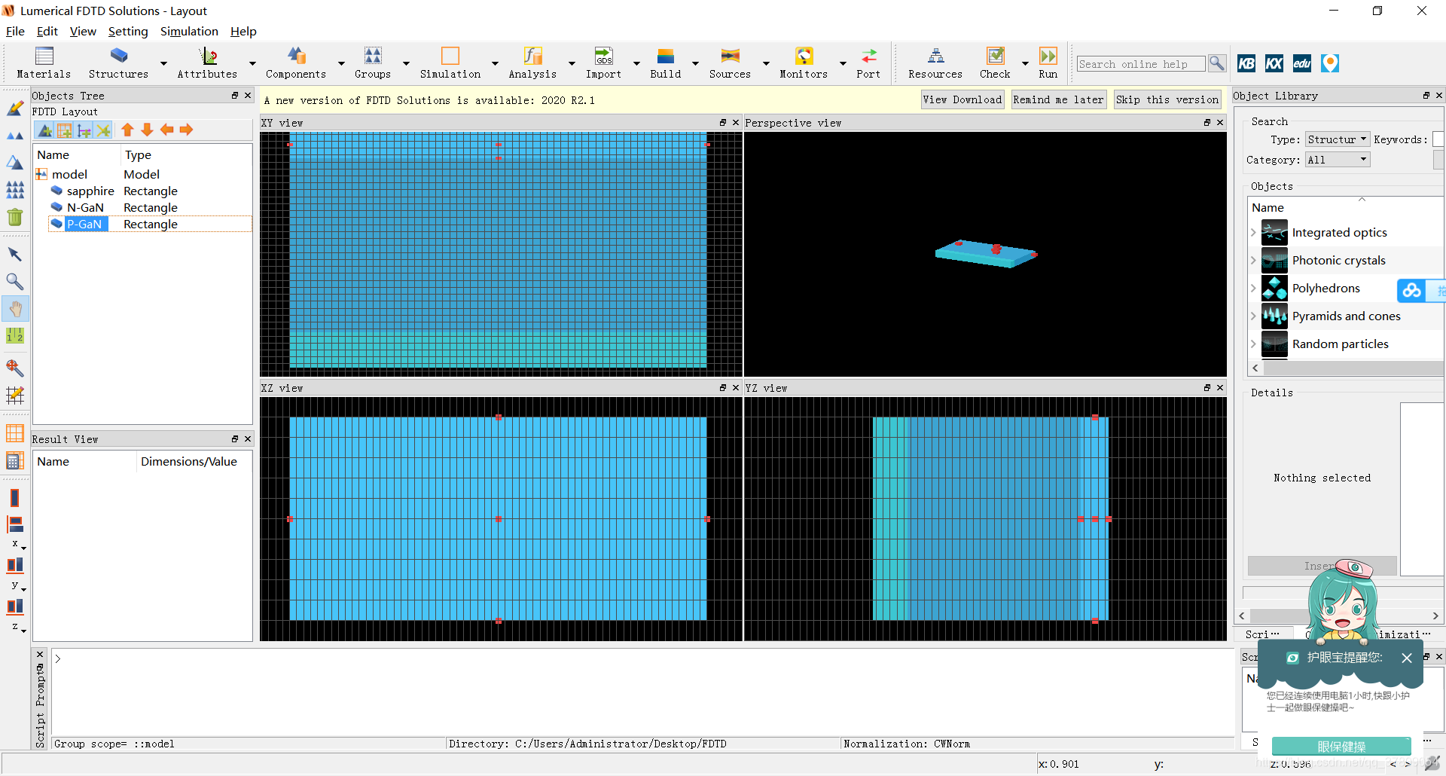Viewport: 1446px width, 776px height.
Task: Select the edit object pencil tool
Action: click(x=15, y=108)
